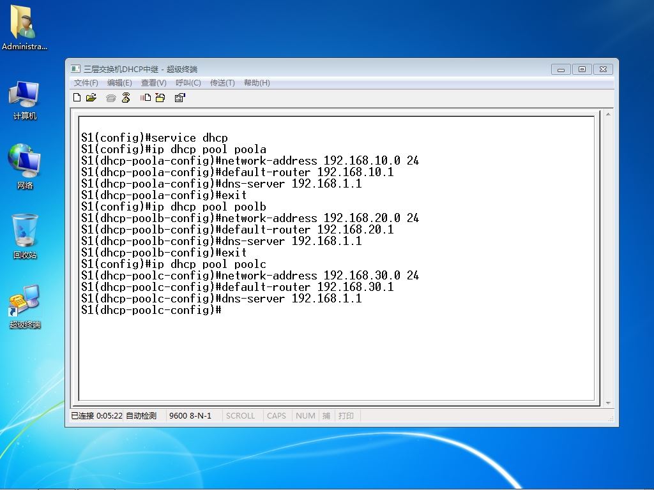Image resolution: width=654 pixels, height=490 pixels.
Task: Click the CAPS status indicator
Action: [277, 416]
